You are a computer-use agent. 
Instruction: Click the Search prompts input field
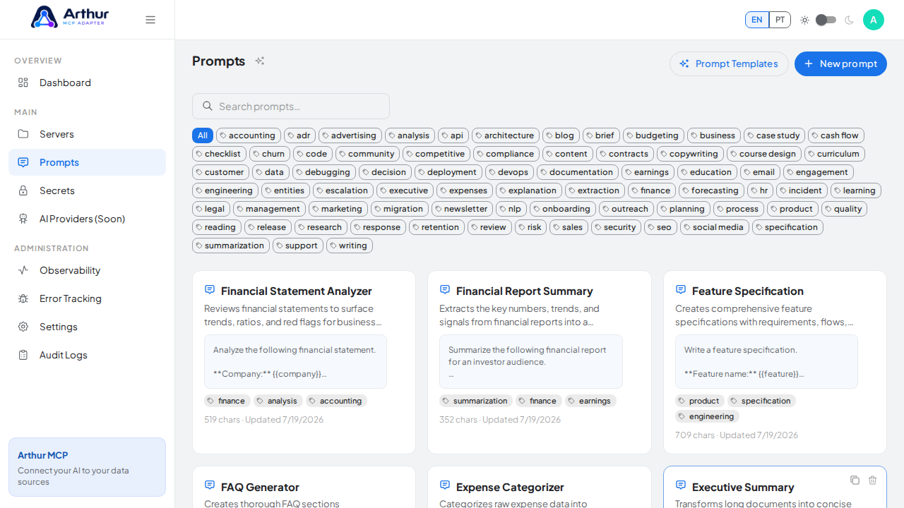pyautogui.click(x=291, y=106)
